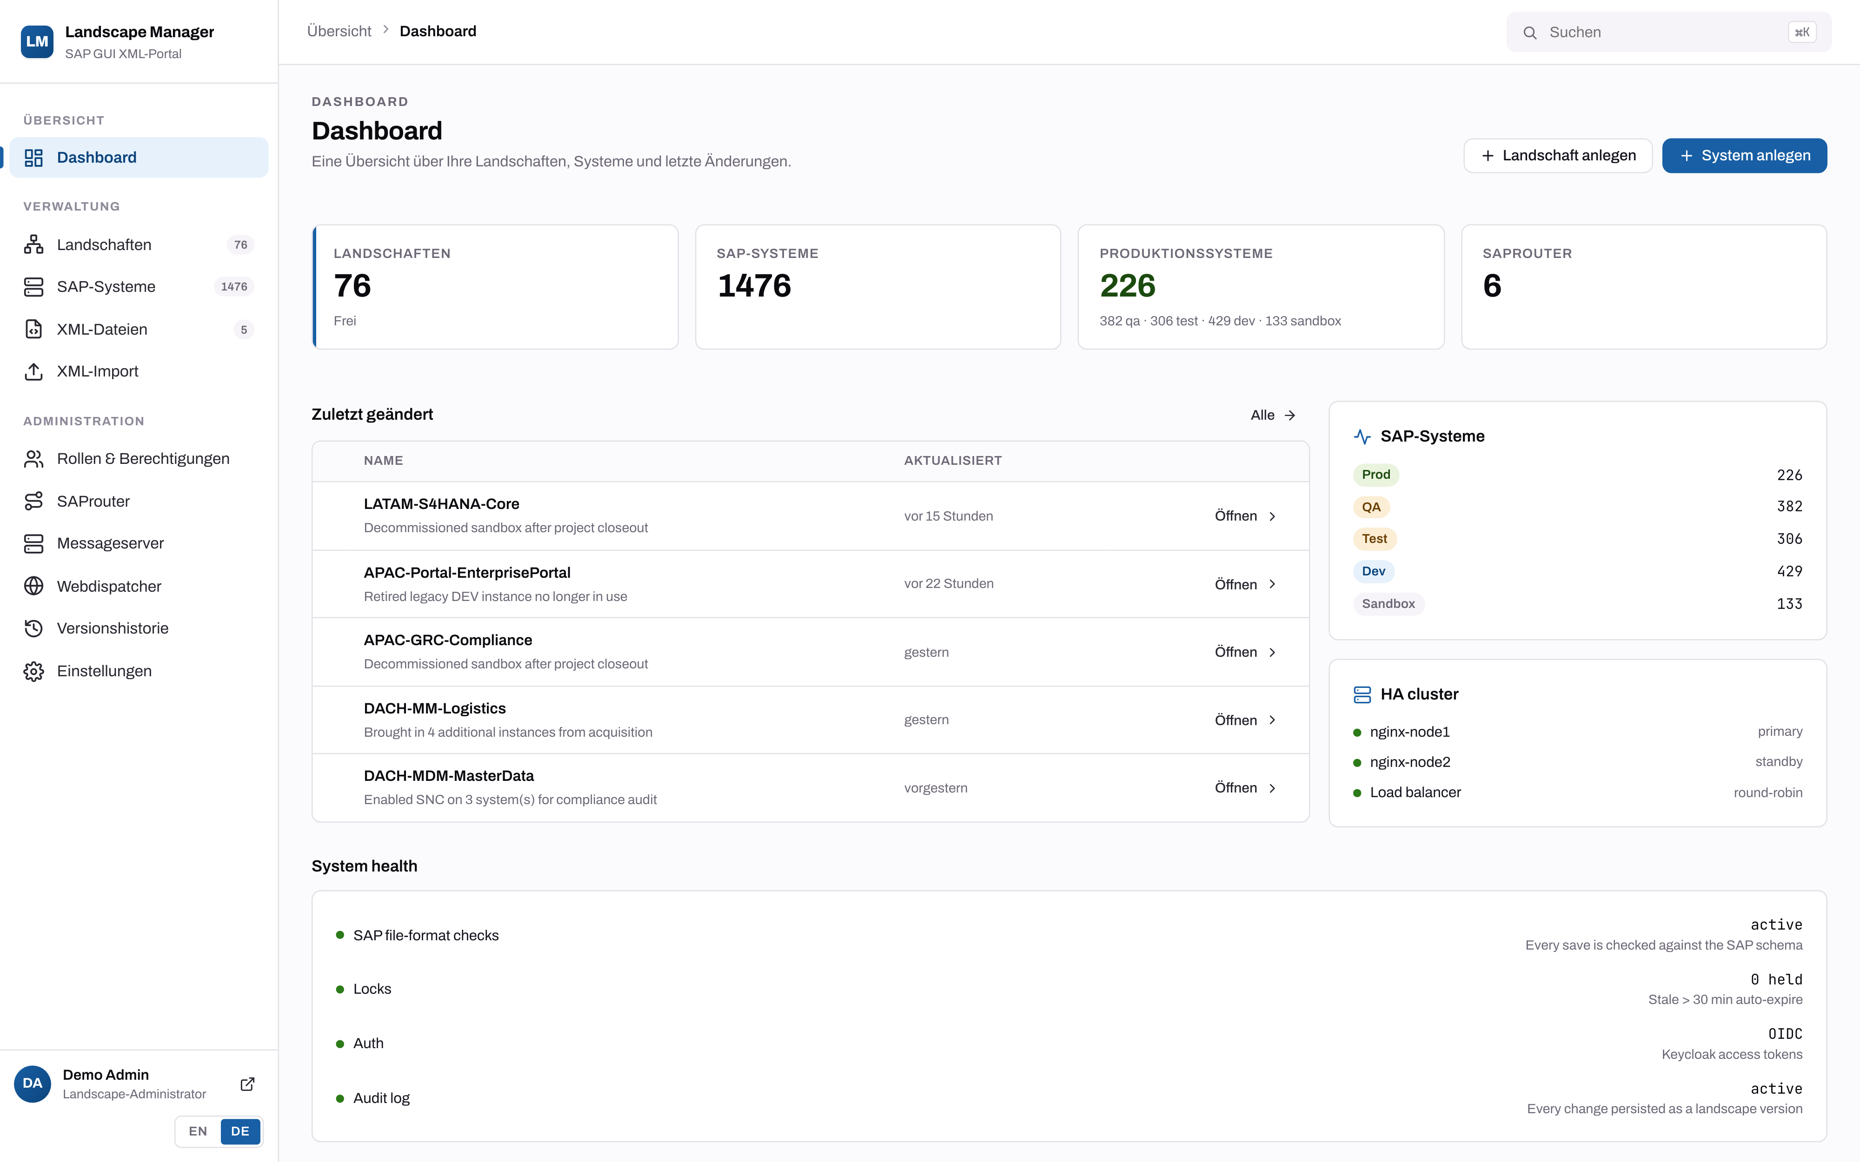Click the plus icon on System anlegen
Image resolution: width=1860 pixels, height=1162 pixels.
(1686, 156)
